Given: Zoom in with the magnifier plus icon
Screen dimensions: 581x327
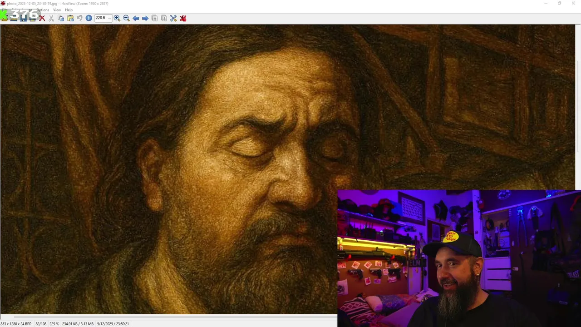Looking at the screenshot, I should tap(117, 18).
